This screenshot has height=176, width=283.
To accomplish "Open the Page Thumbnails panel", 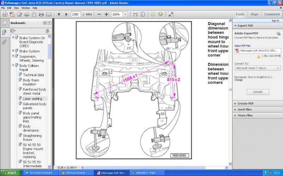I will pos(4,23).
